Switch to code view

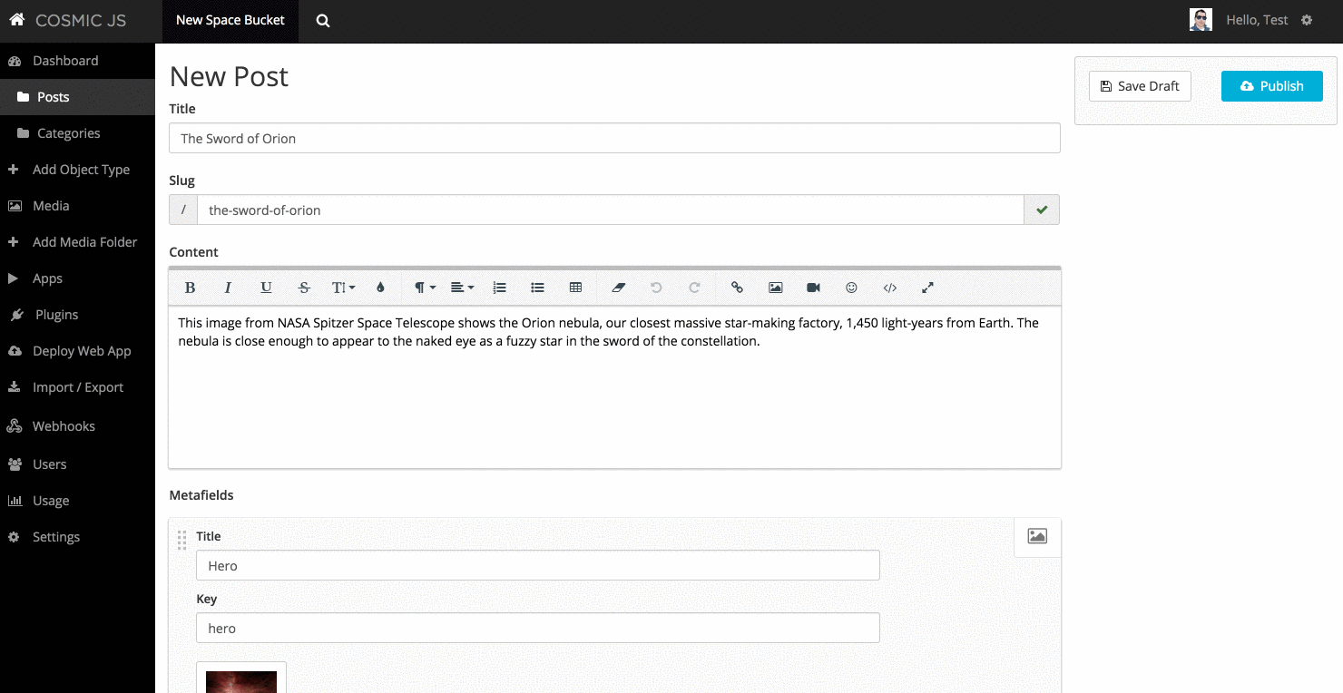890,288
